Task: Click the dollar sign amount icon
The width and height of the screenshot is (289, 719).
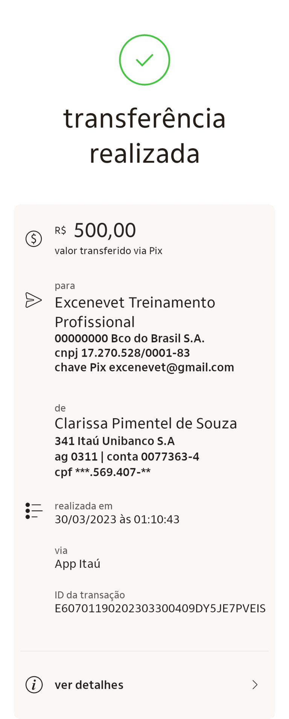Action: tap(33, 239)
